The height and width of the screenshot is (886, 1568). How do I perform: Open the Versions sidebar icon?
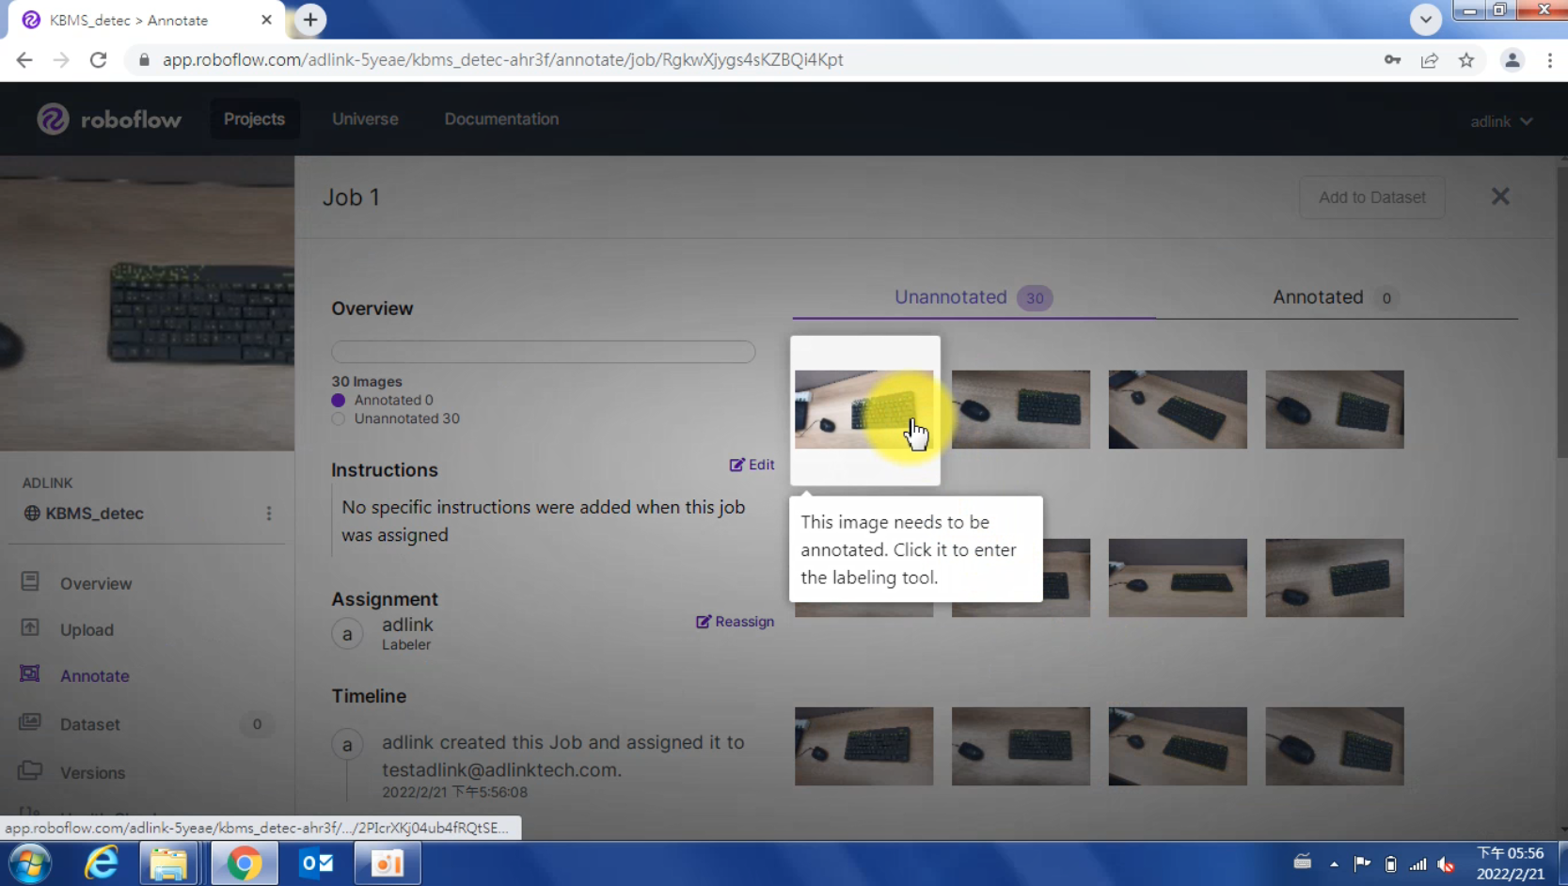coord(30,771)
